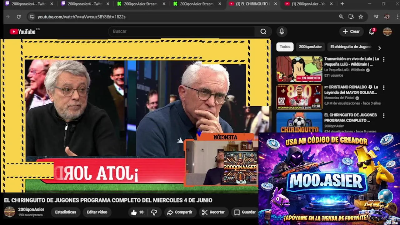Open the Chrome profile avatar
The height and width of the screenshot is (225, 400).
[x=387, y=17]
